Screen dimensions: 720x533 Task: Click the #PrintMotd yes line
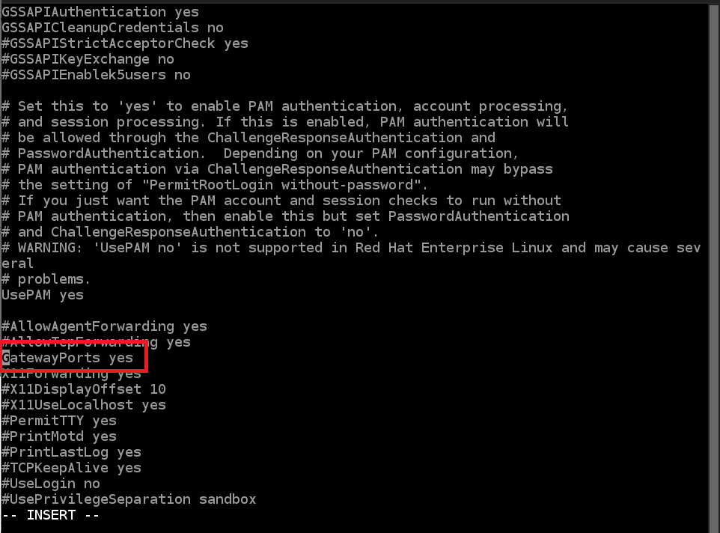[59, 436]
